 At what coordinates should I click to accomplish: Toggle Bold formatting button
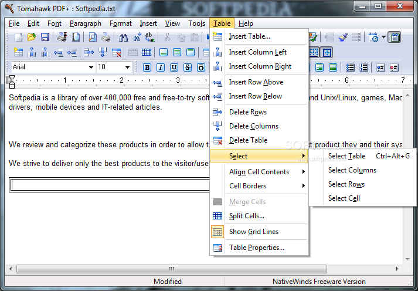[x=147, y=67]
